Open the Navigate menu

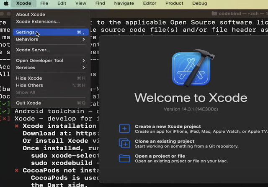pyautogui.click(x=124, y=3)
